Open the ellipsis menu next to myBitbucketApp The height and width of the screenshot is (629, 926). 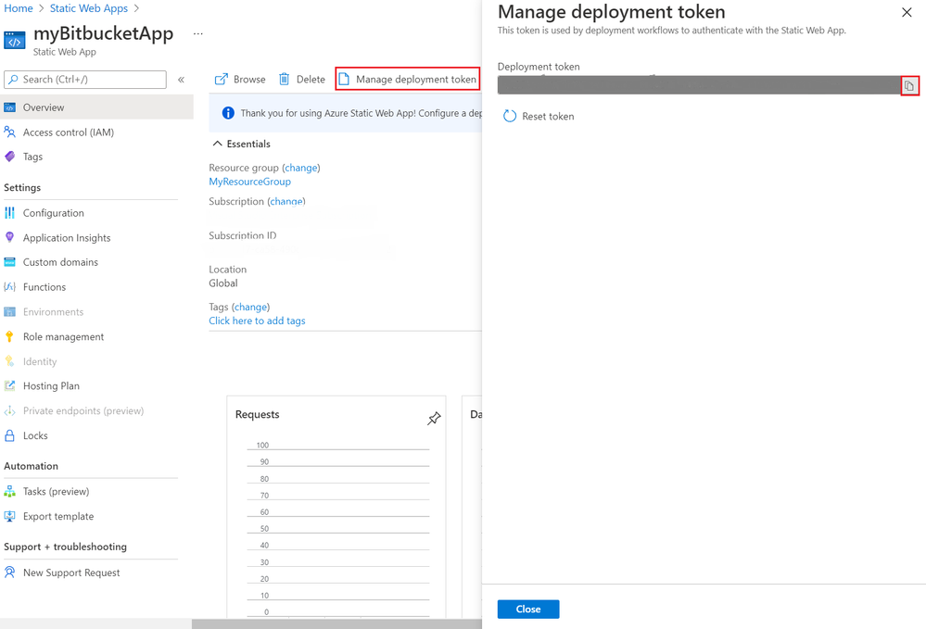coord(197,33)
